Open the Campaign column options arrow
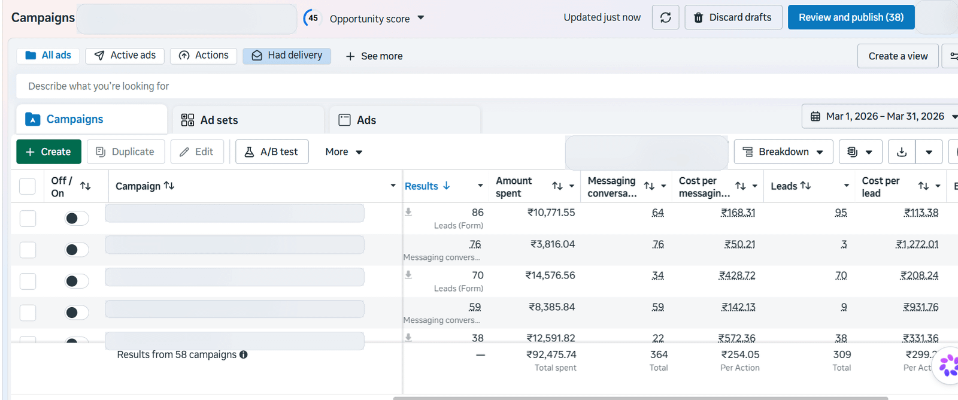 click(x=393, y=186)
